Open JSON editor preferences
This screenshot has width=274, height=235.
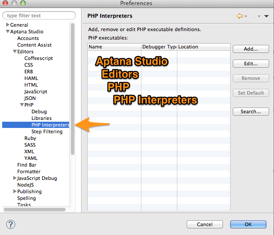coord(30,98)
